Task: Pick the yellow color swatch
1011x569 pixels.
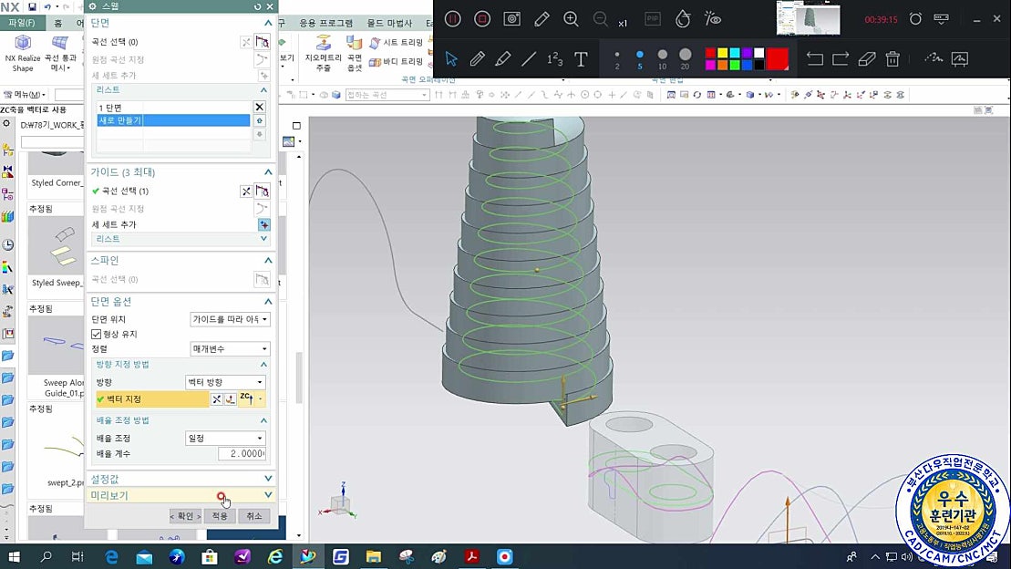Action: point(723,54)
